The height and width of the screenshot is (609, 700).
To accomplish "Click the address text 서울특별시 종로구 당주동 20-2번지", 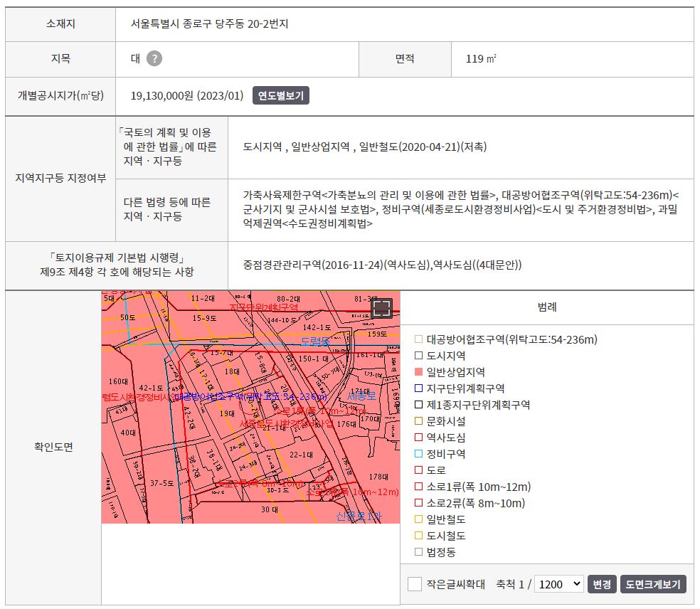I will (x=209, y=23).
